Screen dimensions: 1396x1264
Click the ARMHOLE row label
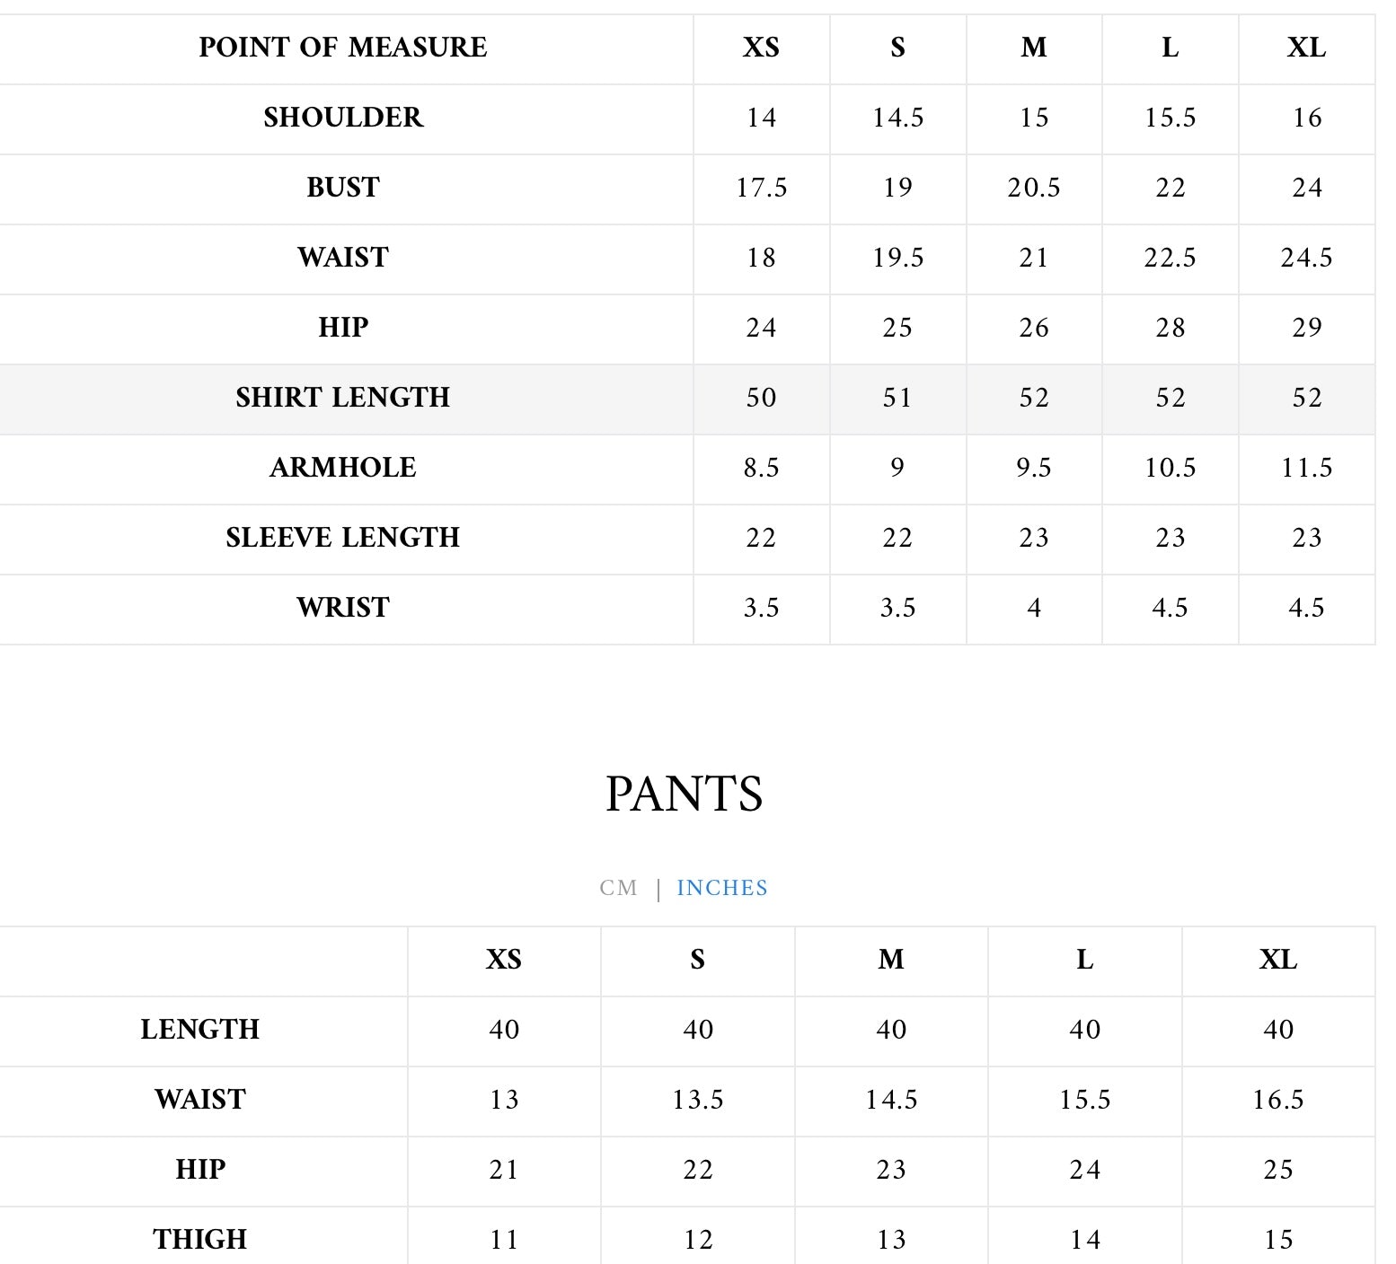point(343,468)
